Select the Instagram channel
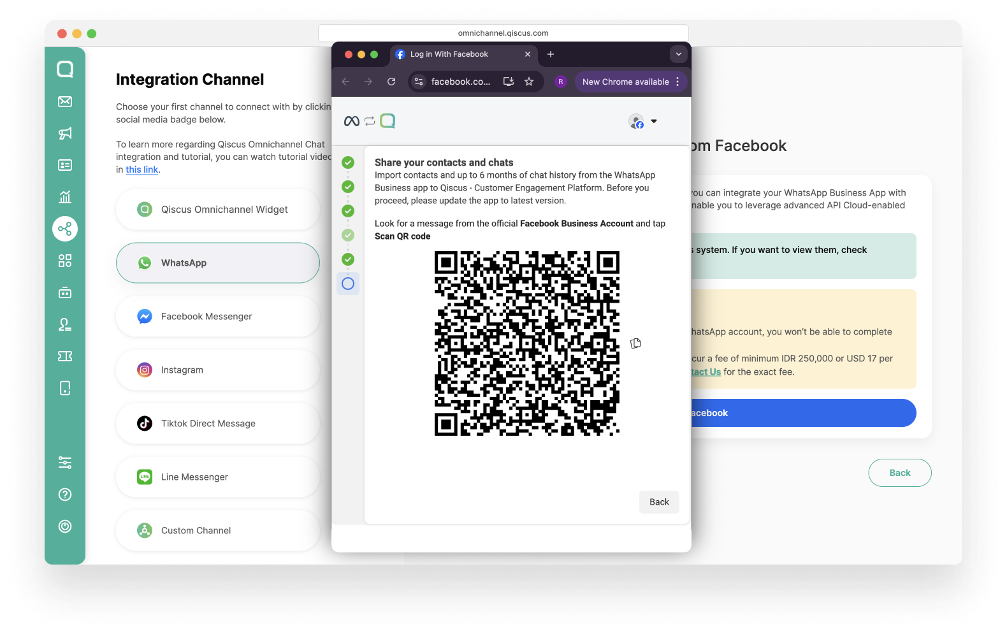1007x634 pixels. (x=218, y=370)
